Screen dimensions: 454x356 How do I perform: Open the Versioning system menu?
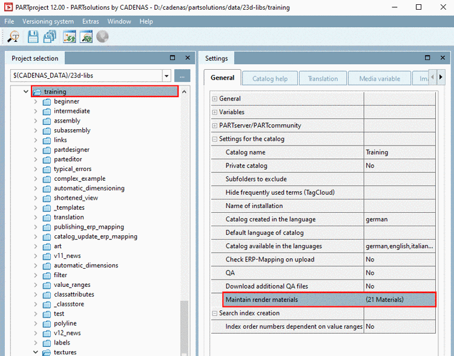click(48, 21)
